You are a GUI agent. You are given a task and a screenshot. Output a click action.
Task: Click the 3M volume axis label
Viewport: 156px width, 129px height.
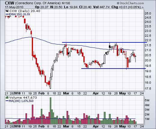pyautogui.click(x=147, y=110)
